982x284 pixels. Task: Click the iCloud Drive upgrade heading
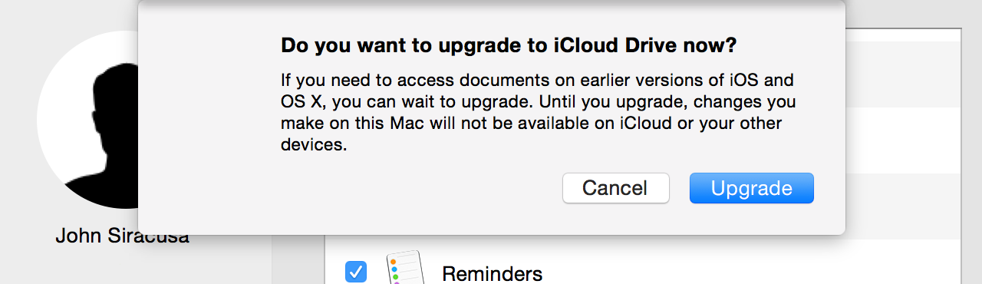tap(509, 45)
